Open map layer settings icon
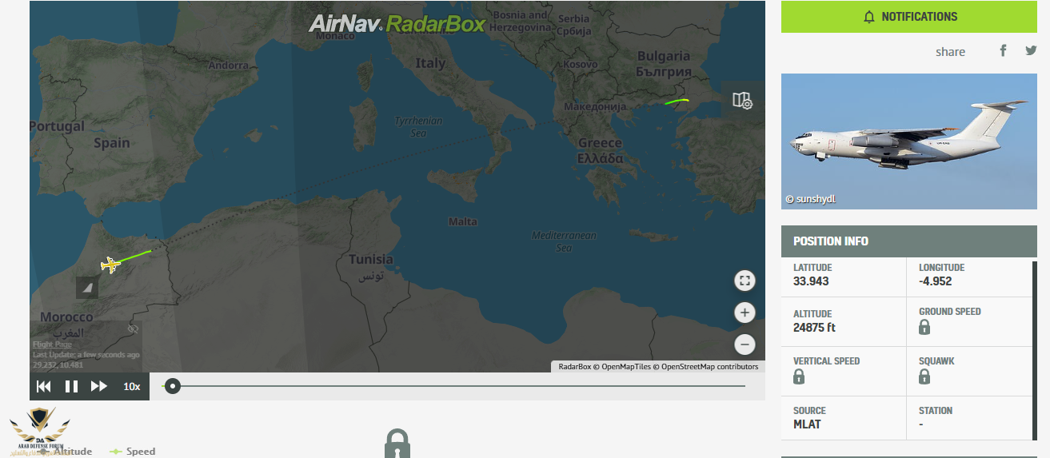The image size is (1050, 458). [742, 100]
